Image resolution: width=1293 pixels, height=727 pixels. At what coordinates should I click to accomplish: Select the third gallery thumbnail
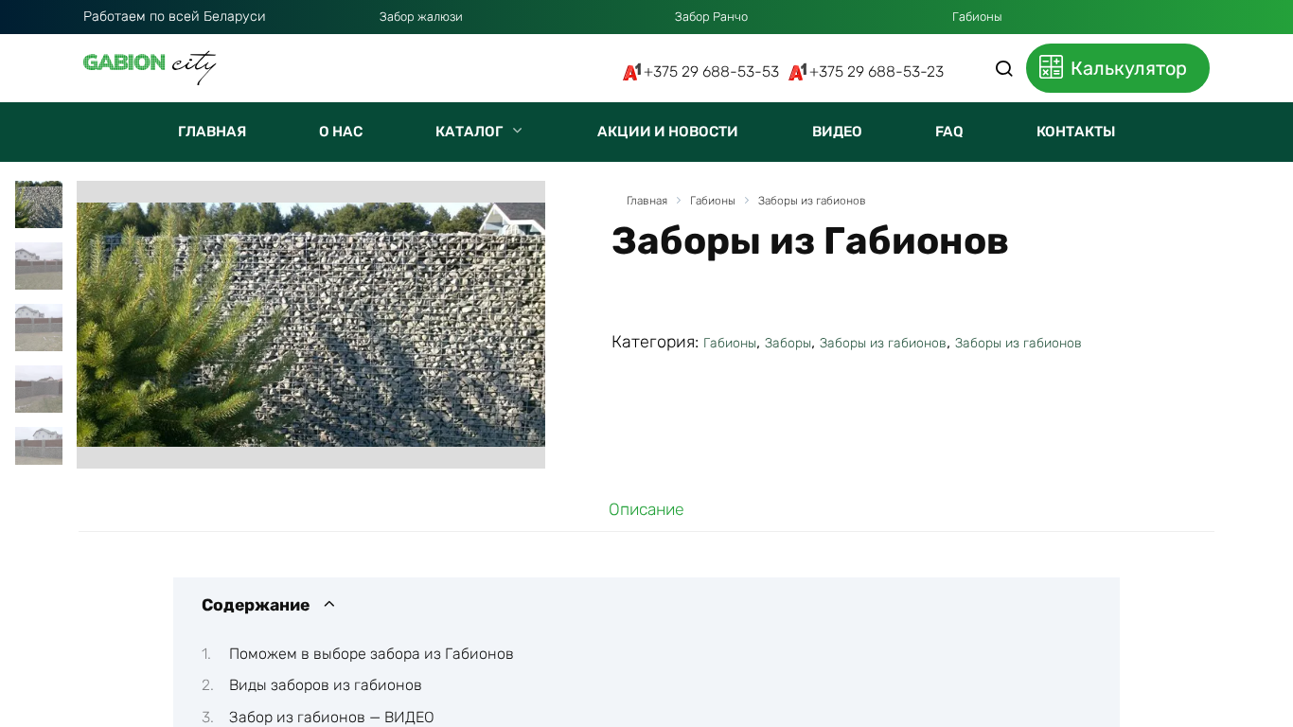tap(39, 328)
